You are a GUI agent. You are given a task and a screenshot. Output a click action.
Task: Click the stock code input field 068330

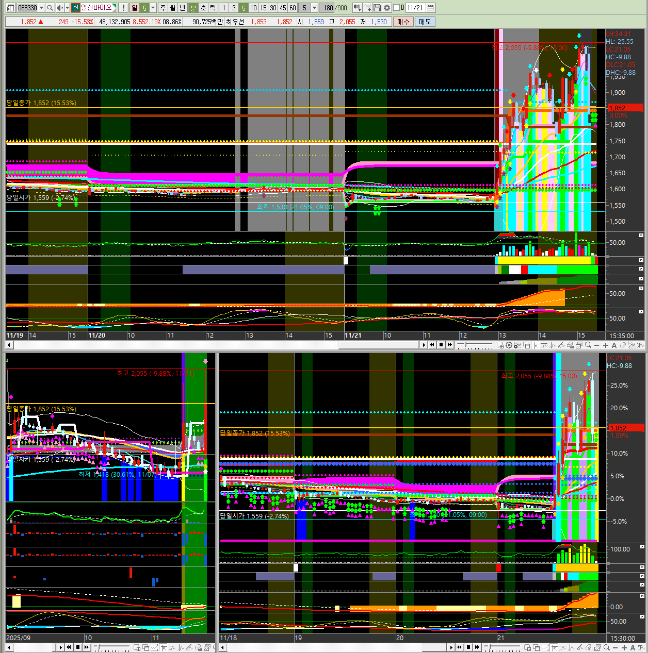pyautogui.click(x=27, y=8)
